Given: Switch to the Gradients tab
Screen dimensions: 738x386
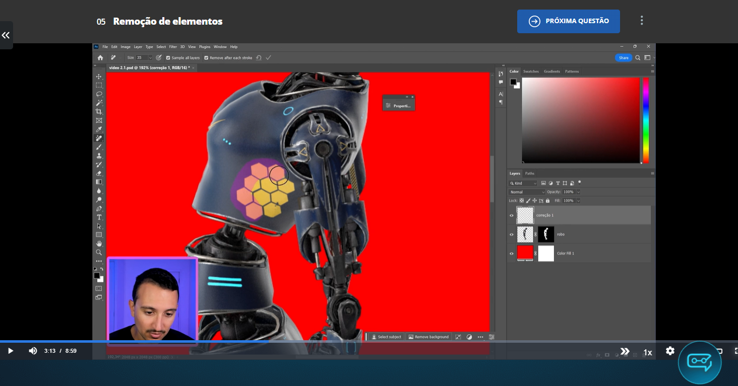Looking at the screenshot, I should coord(552,71).
